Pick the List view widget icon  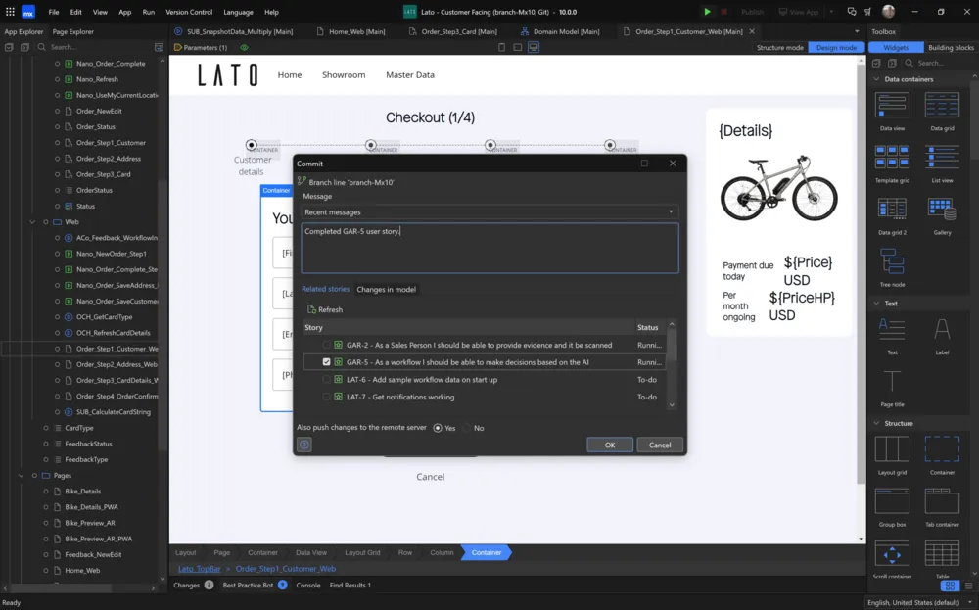pos(942,157)
